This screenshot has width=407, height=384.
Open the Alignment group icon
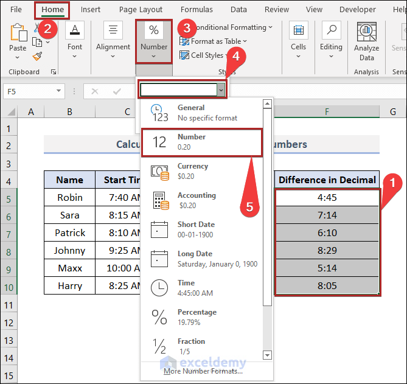pos(113,31)
